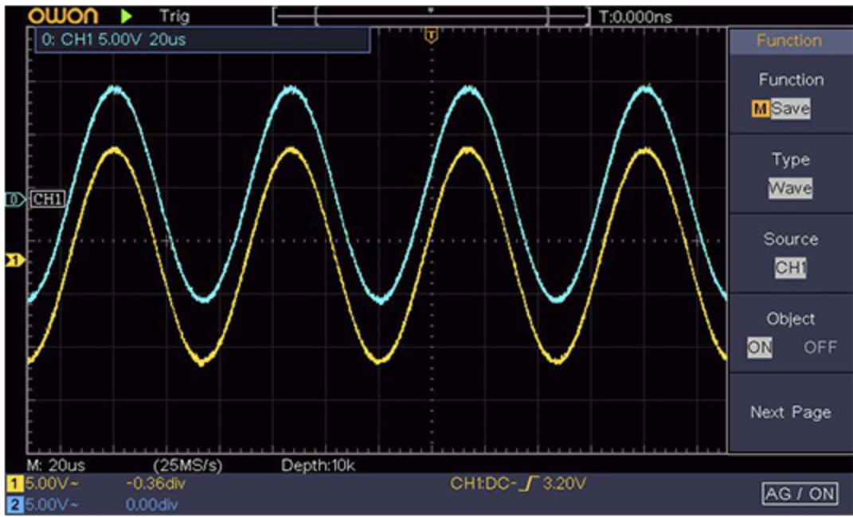Screen dimensions: 853x517
Task: Go to Next Page of menu
Action: (x=789, y=413)
